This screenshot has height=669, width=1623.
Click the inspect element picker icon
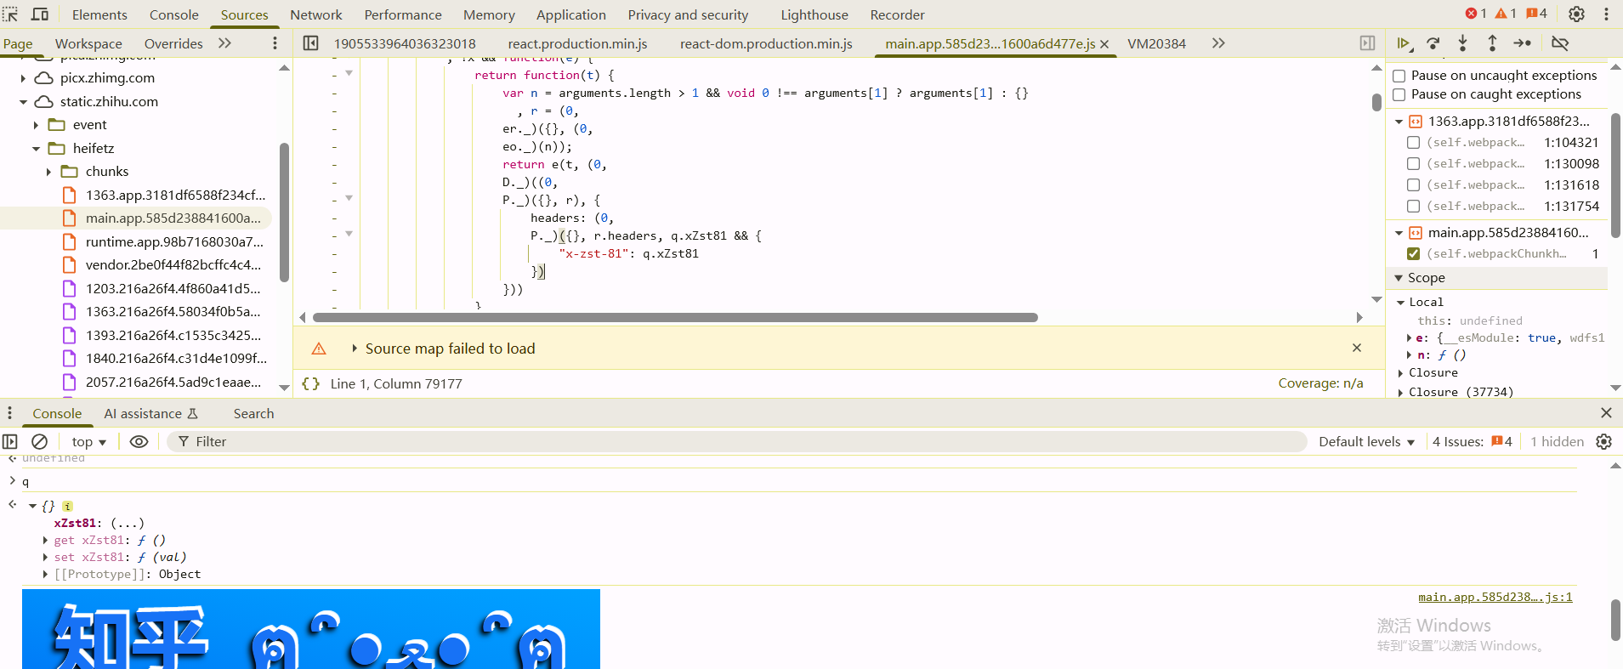(10, 14)
